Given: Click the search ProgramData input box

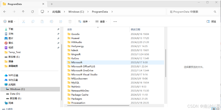Looking at the screenshot, I should tap(190, 12).
